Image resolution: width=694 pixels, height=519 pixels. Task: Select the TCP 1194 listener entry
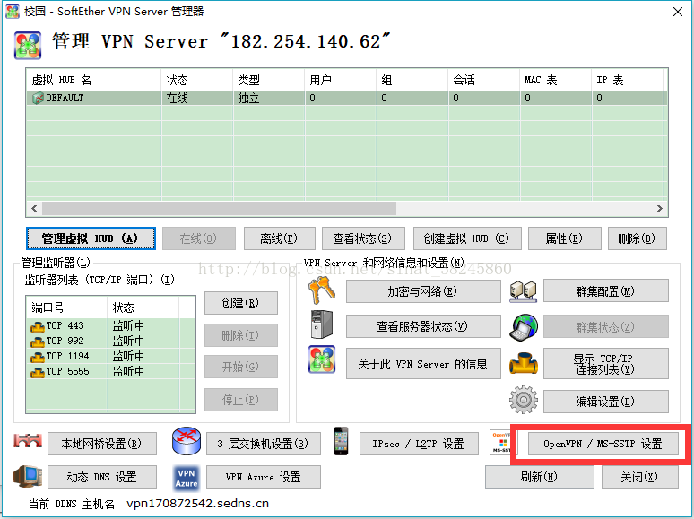pyautogui.click(x=68, y=356)
